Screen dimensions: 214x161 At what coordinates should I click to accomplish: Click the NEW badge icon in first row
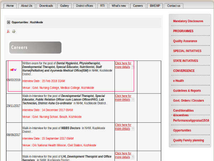tap(13, 70)
